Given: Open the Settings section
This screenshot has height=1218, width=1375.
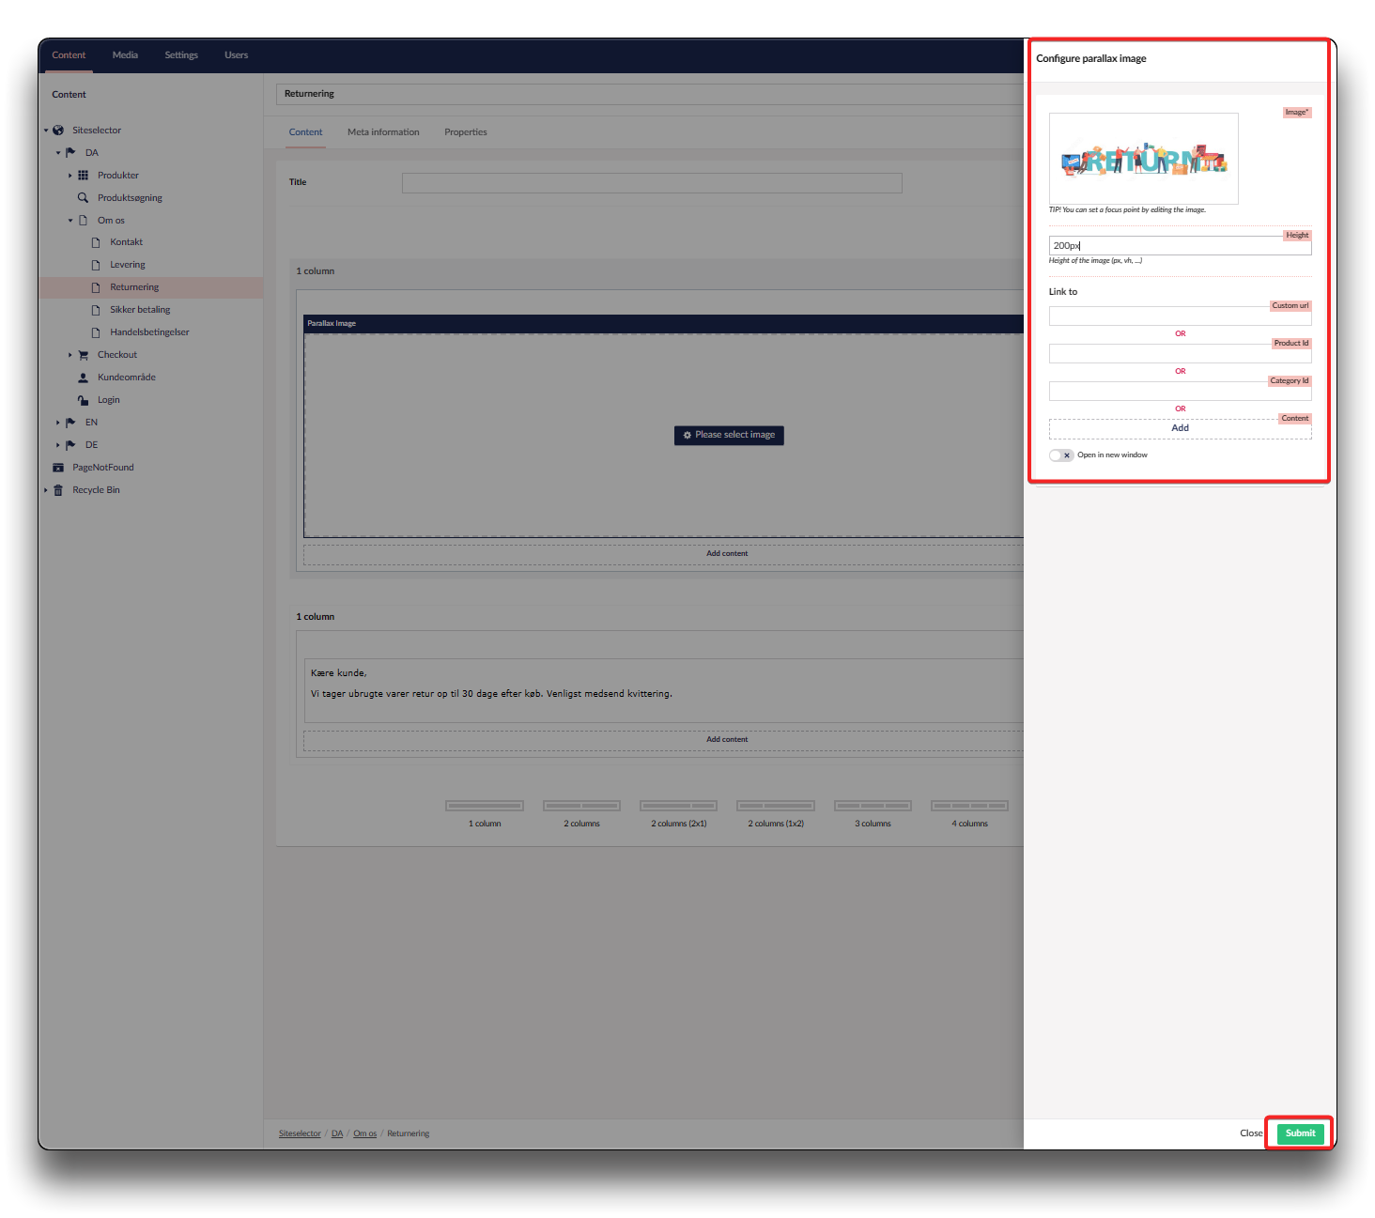Looking at the screenshot, I should (x=181, y=55).
